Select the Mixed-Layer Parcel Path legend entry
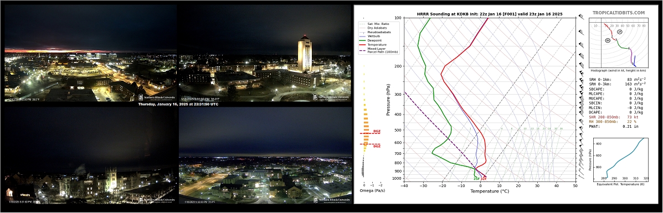 point(376,50)
